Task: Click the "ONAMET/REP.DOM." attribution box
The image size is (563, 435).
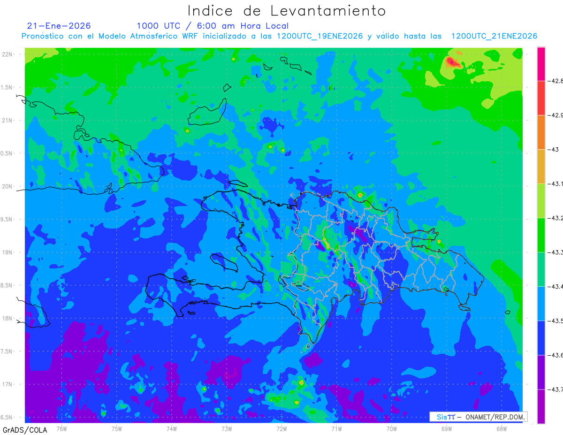Action: coord(478,417)
